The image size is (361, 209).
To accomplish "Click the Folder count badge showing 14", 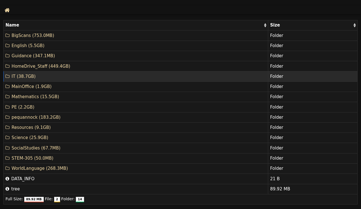I will [x=80, y=199].
